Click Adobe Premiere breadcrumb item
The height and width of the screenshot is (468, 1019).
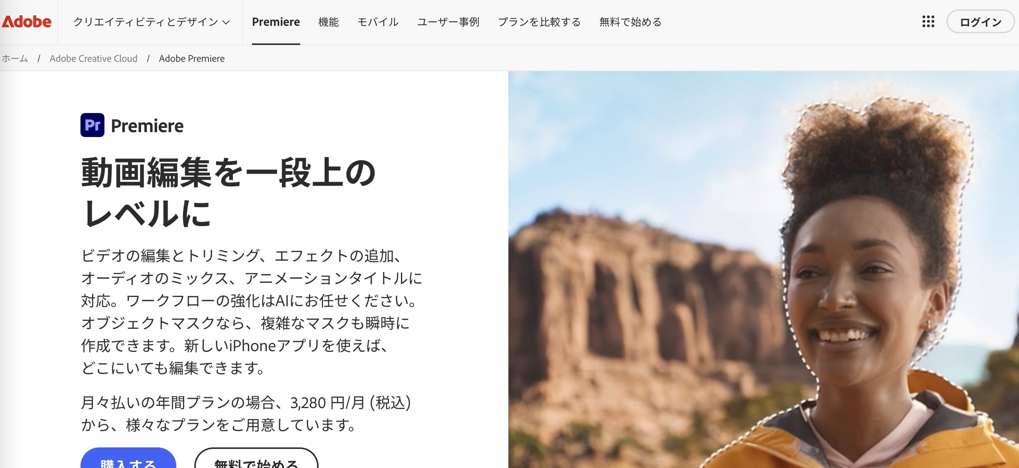point(192,58)
